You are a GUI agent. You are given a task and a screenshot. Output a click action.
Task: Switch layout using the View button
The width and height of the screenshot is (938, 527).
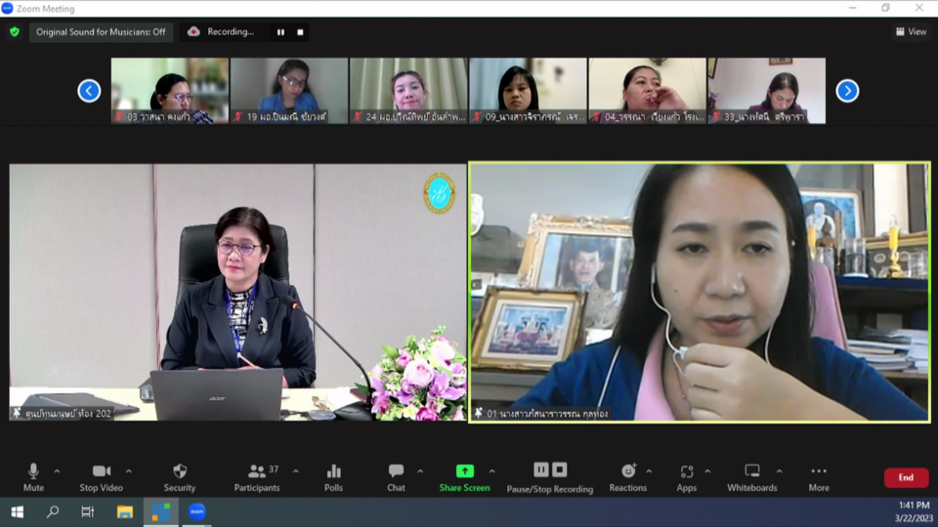pyautogui.click(x=911, y=31)
